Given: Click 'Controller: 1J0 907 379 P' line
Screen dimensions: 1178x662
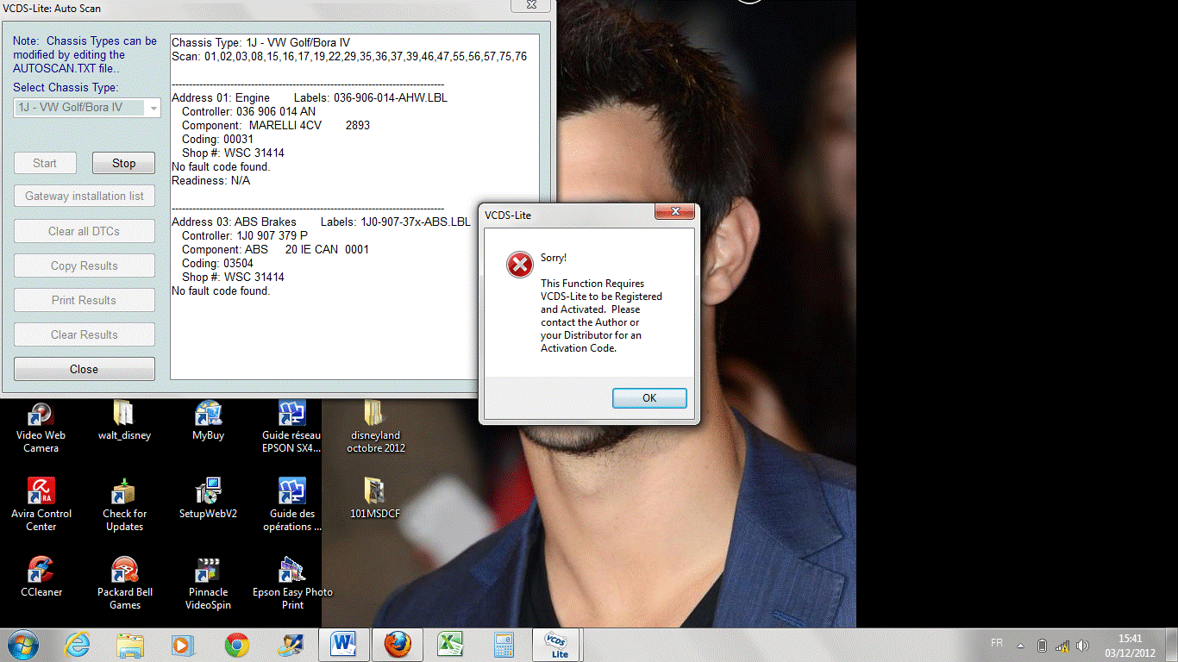Looking at the screenshot, I should 245,235.
